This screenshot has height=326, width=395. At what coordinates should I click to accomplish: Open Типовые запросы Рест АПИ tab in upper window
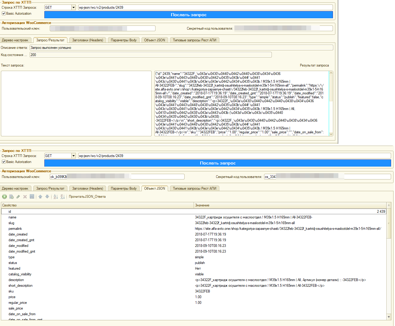pos(195,40)
